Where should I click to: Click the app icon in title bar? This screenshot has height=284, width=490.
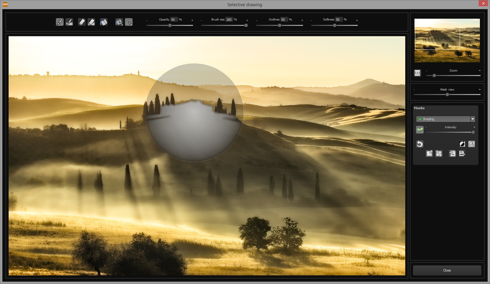coord(5,4)
